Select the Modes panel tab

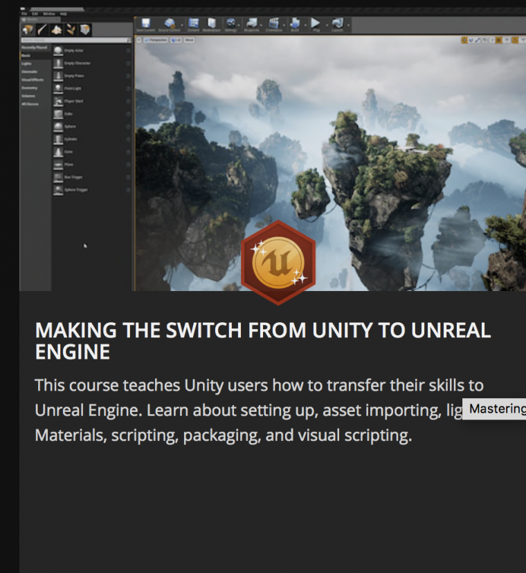pyautogui.click(x=39, y=19)
